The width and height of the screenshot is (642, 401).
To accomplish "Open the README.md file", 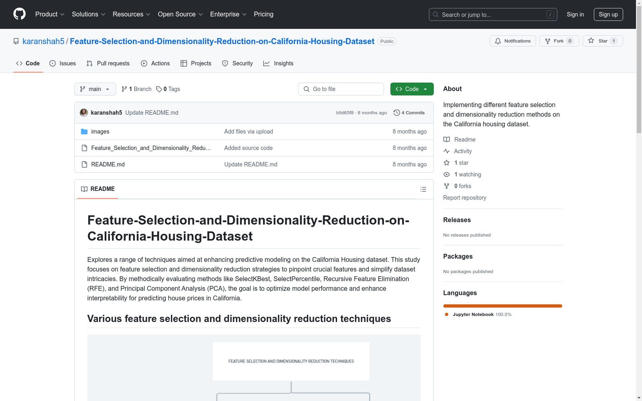I will 108,164.
